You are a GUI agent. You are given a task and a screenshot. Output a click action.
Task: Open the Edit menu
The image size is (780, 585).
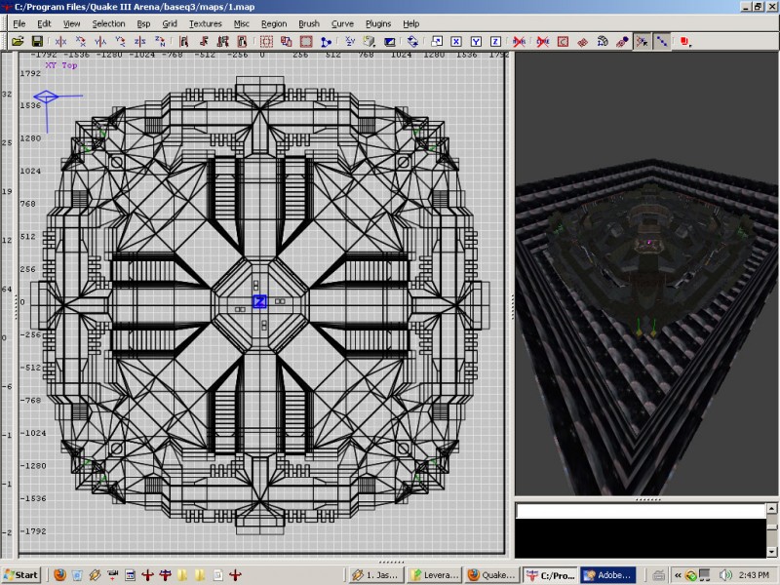click(44, 23)
